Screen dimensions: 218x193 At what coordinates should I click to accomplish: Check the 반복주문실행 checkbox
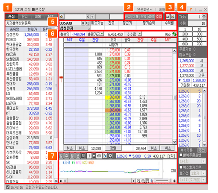(181, 155)
